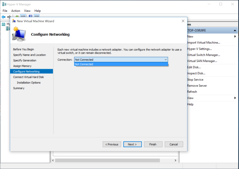Click the Previous button
The image size is (239, 169).
[x=112, y=144]
